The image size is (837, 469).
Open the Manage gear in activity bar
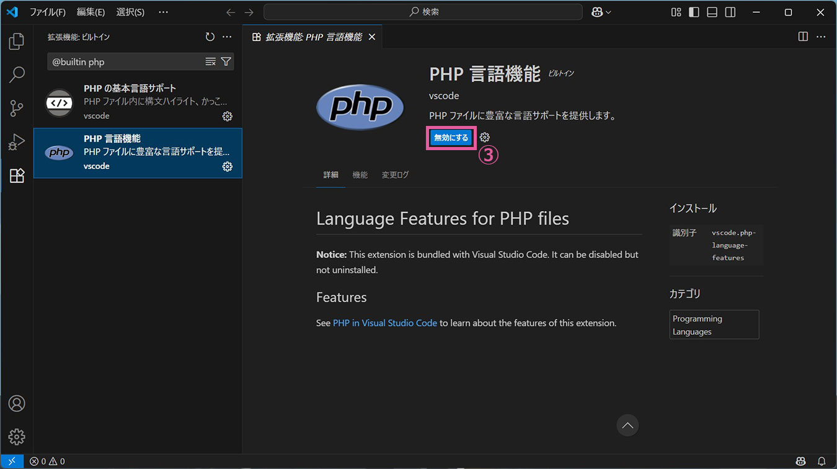tap(17, 437)
